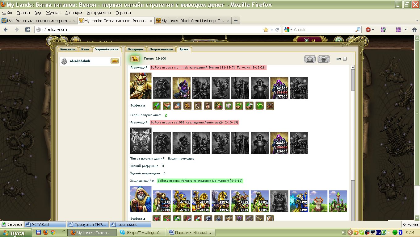Bookmark page with the star icon
The image size is (420, 237).
point(266,30)
